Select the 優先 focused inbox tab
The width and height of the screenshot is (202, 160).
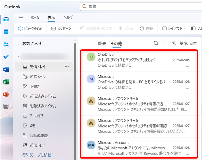(102, 44)
